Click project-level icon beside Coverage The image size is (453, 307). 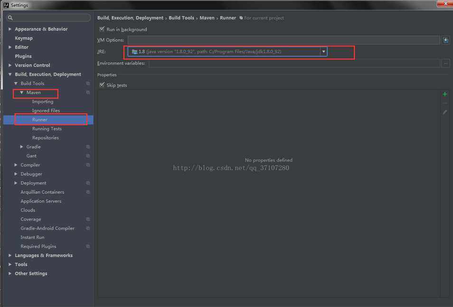coord(88,219)
